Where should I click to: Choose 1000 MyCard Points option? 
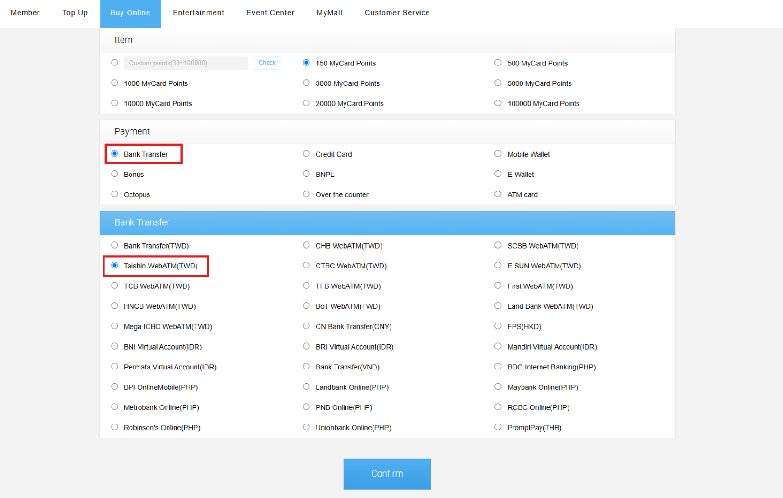tap(114, 83)
